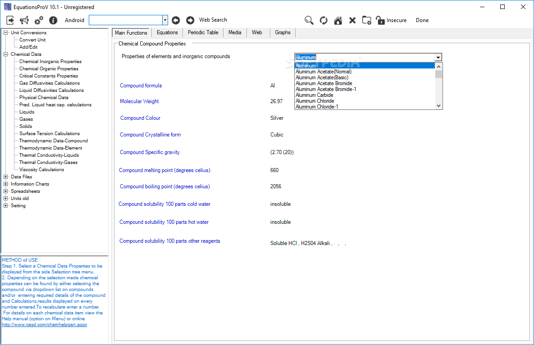Click the magnifier search icon
Viewport: 534px width, 345px height.
[309, 20]
